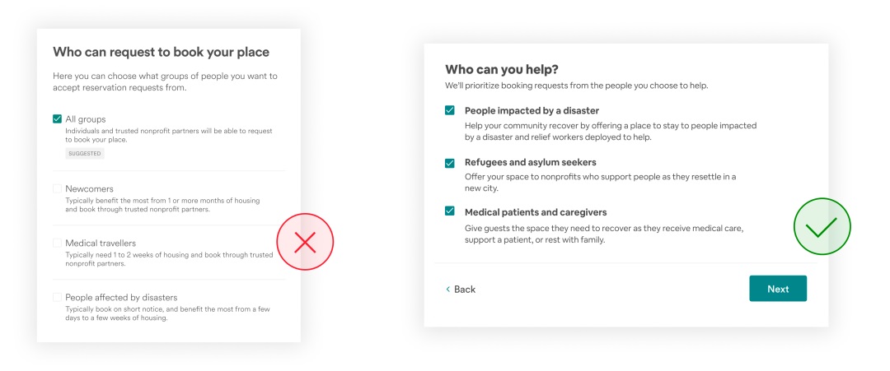This screenshot has height=371, width=890.
Task: Click the All groups label text
Action: pos(86,119)
